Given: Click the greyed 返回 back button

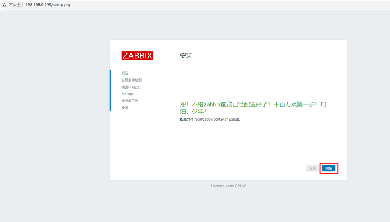Looking at the screenshot, I should click(312, 168).
